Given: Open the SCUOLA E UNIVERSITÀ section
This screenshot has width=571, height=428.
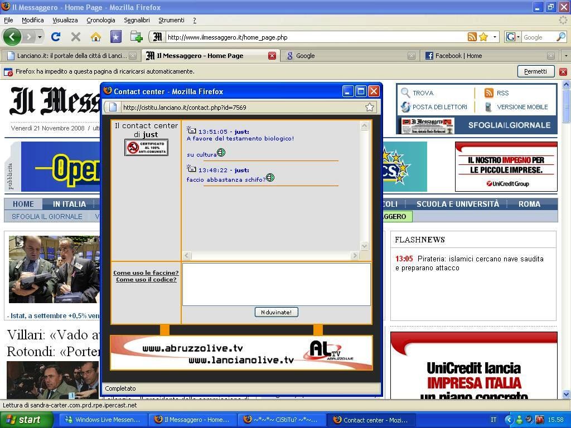Looking at the screenshot, I should point(458,204).
